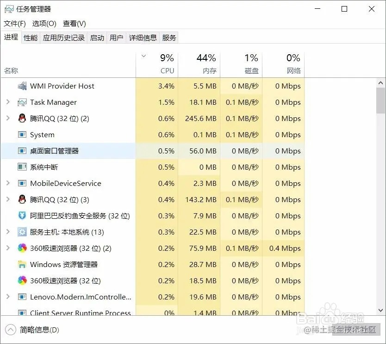
Task: Click the WMI Provider Host process icon
Action: (x=22, y=86)
